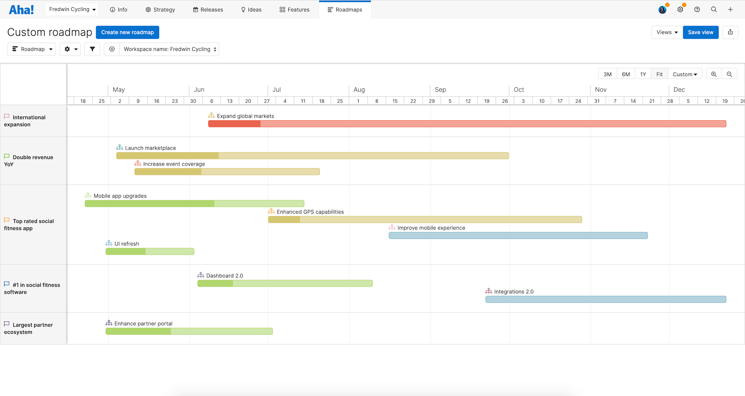The height and width of the screenshot is (396, 745).
Task: Open the Strategy menu item
Action: pos(160,9)
